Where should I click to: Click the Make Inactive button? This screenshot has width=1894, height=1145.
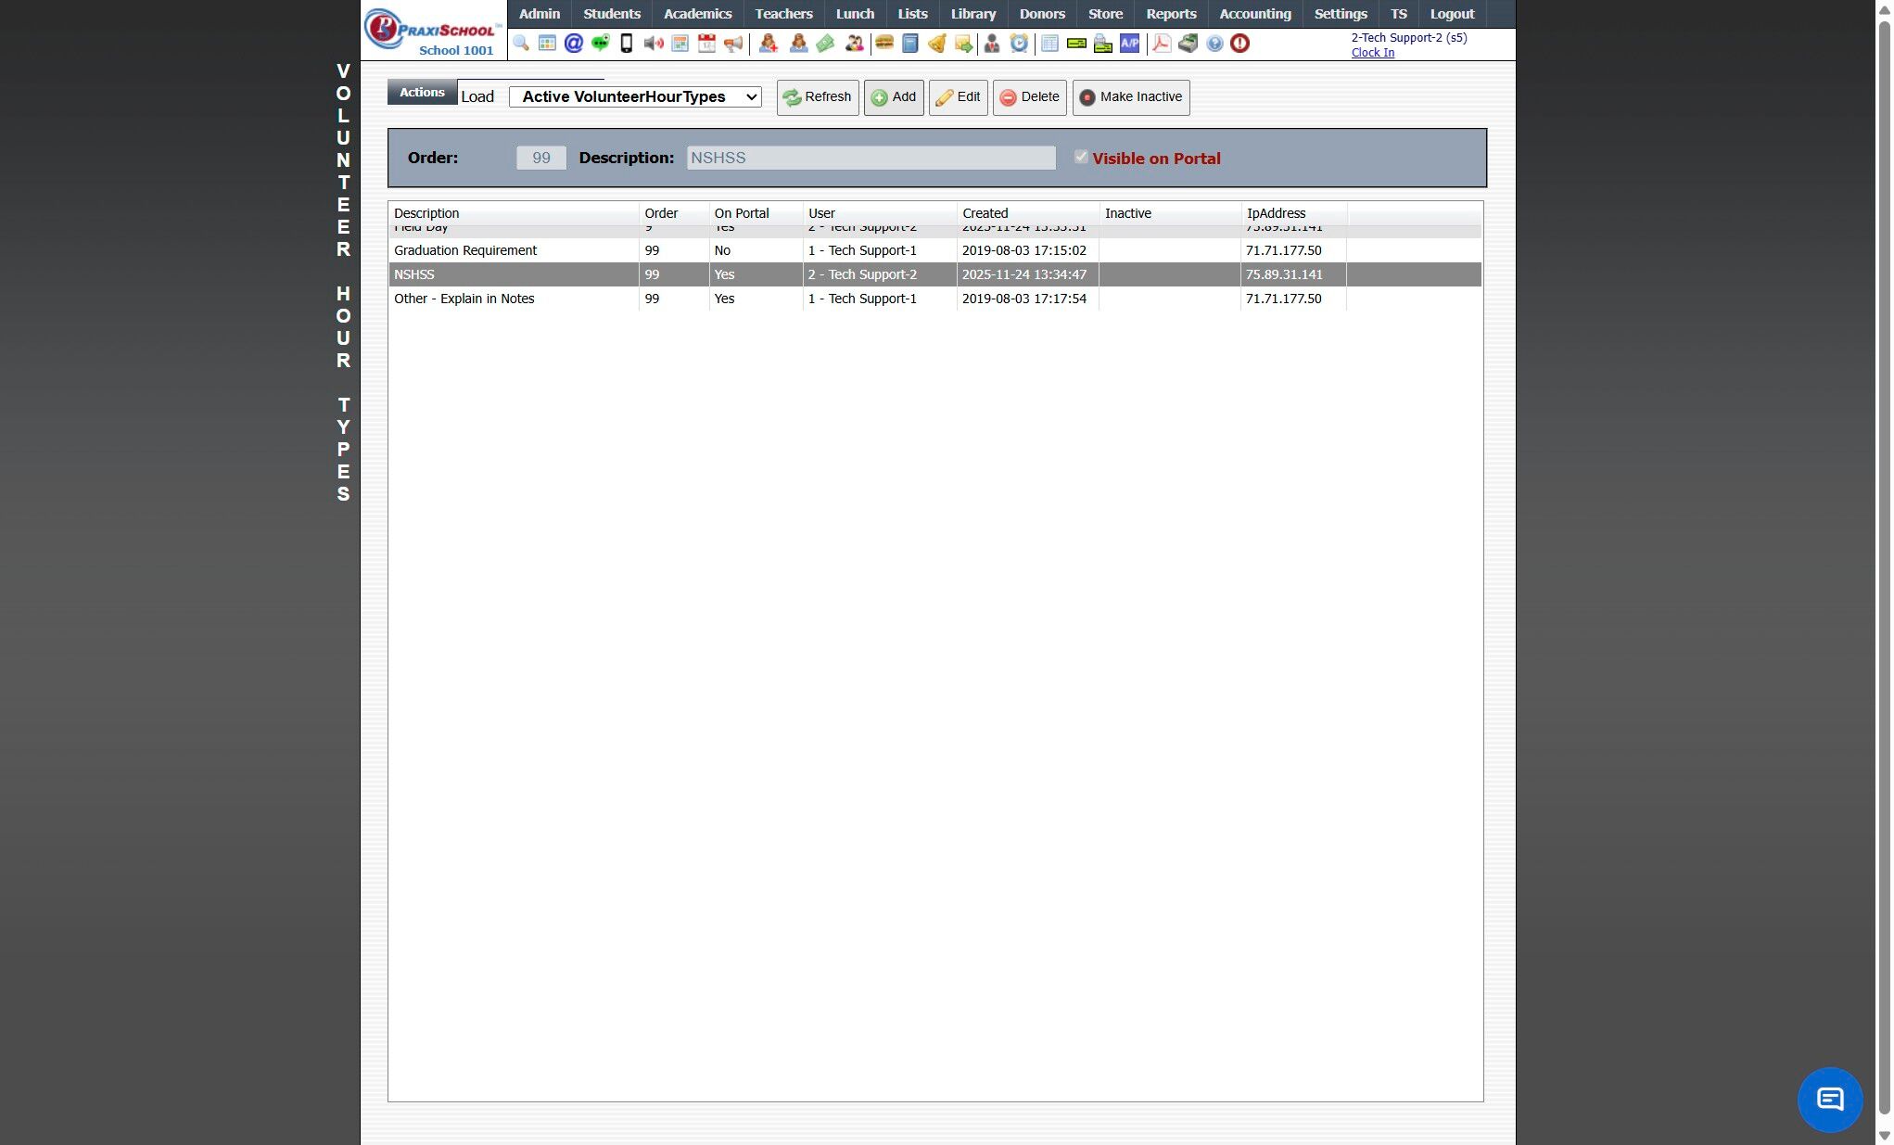pyautogui.click(x=1130, y=97)
